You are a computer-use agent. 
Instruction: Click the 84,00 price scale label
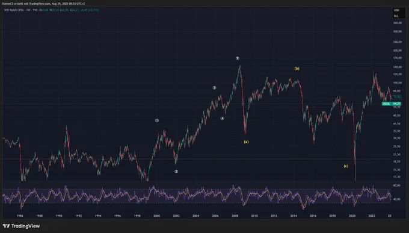click(397, 91)
